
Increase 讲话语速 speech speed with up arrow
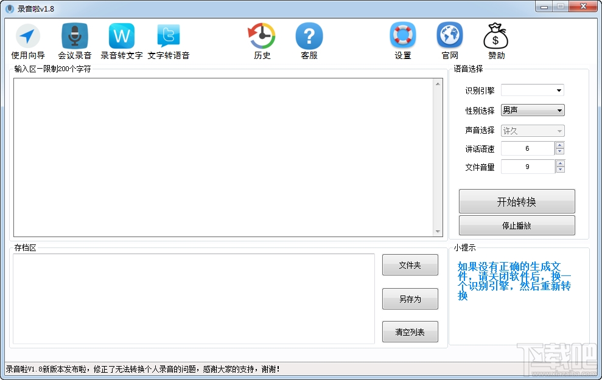(x=559, y=145)
